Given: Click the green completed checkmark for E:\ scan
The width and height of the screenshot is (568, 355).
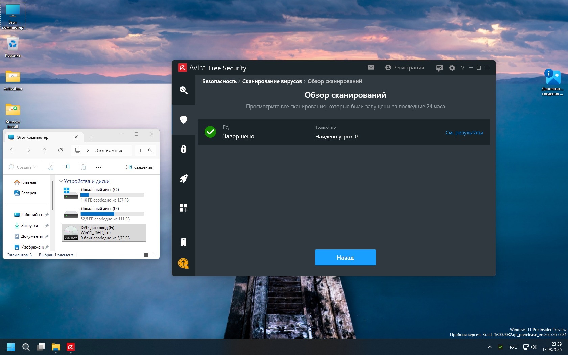Looking at the screenshot, I should click(x=210, y=132).
